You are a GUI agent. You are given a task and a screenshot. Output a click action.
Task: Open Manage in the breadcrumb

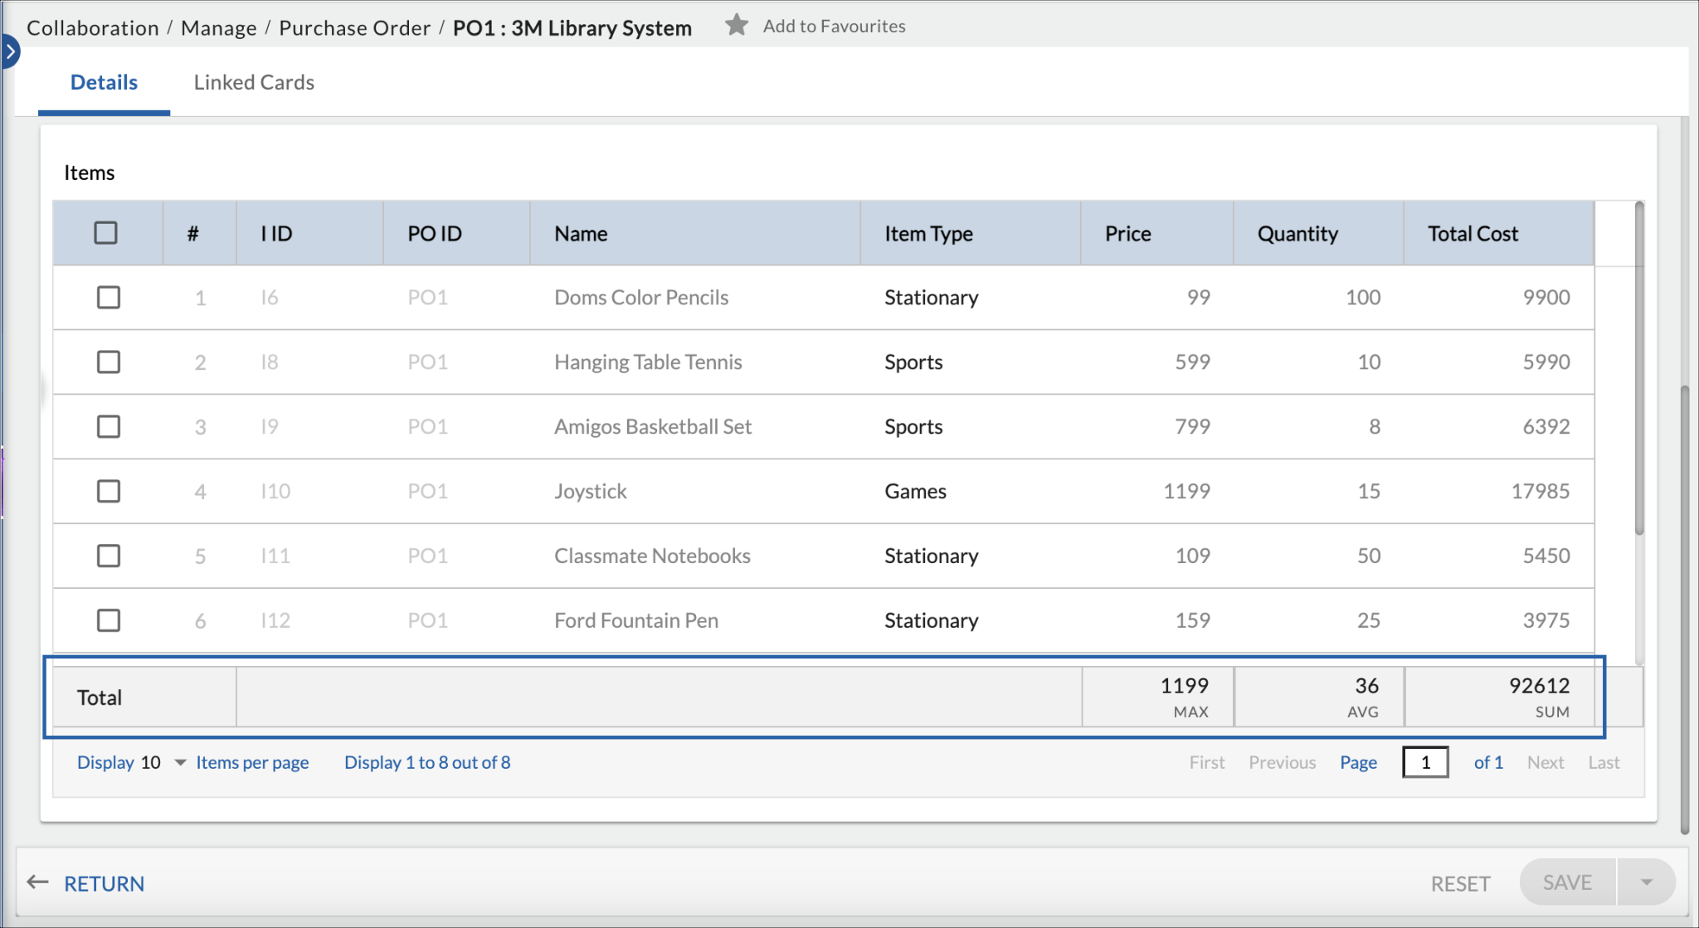(219, 27)
